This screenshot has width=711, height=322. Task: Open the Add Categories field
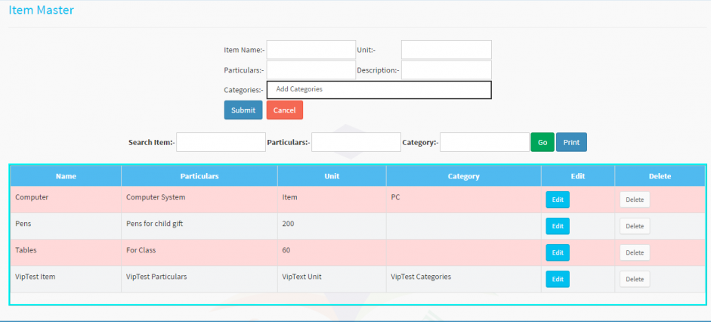coord(379,90)
